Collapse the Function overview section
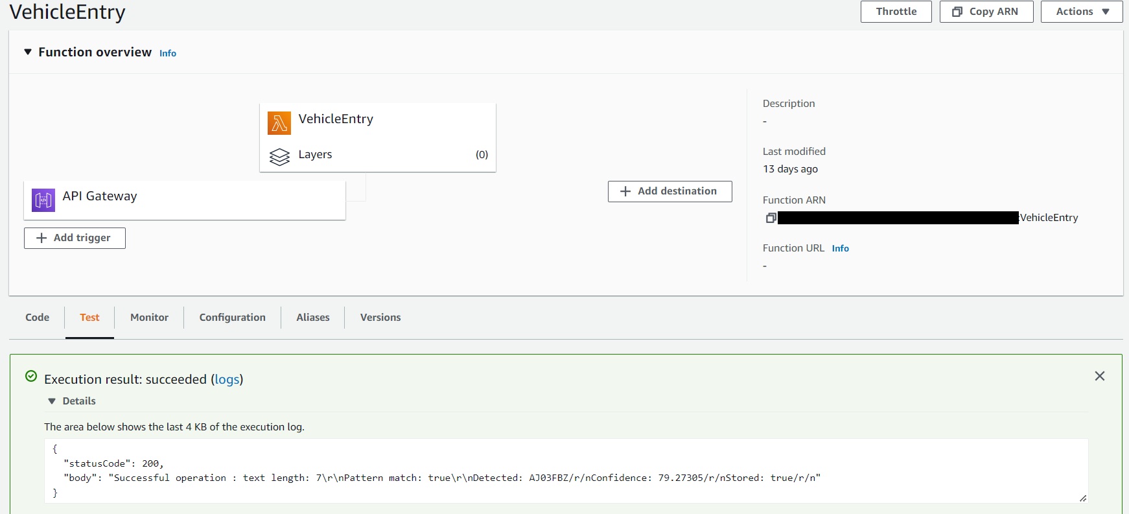1129x514 pixels. click(28, 52)
